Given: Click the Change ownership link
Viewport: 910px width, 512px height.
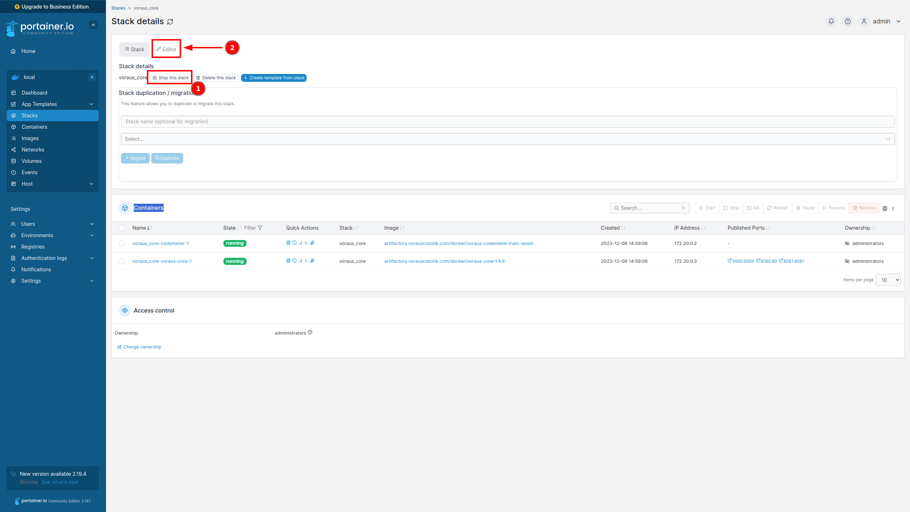Looking at the screenshot, I should pos(139,347).
